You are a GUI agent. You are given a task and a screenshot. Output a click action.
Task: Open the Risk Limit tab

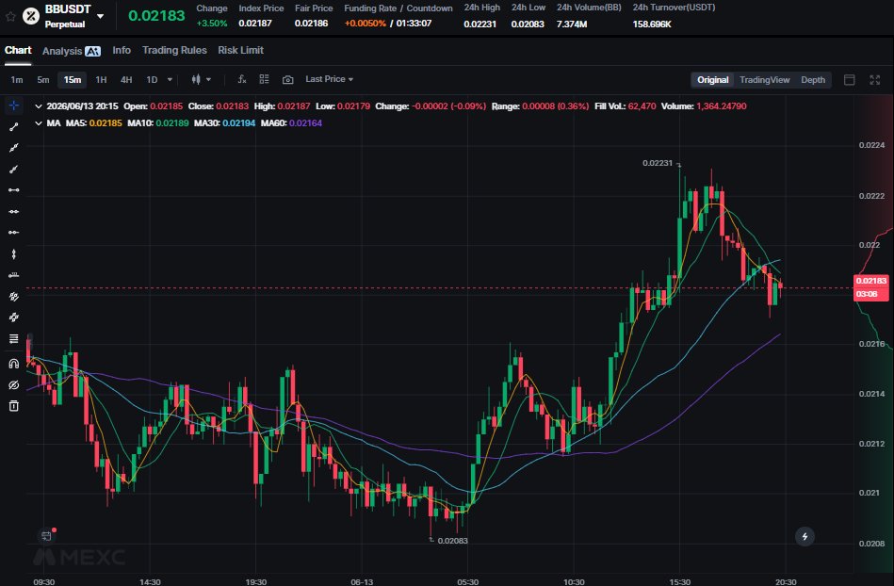(x=240, y=50)
